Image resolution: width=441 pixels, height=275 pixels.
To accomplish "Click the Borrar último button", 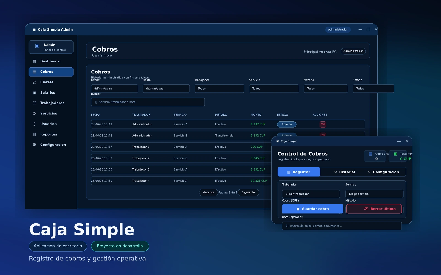I will point(374,209).
